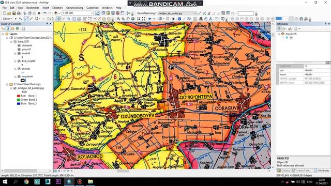Image resolution: width=331 pixels, height=186 pixels.
Task: Open the Find binoculars tool
Action: point(201,19)
